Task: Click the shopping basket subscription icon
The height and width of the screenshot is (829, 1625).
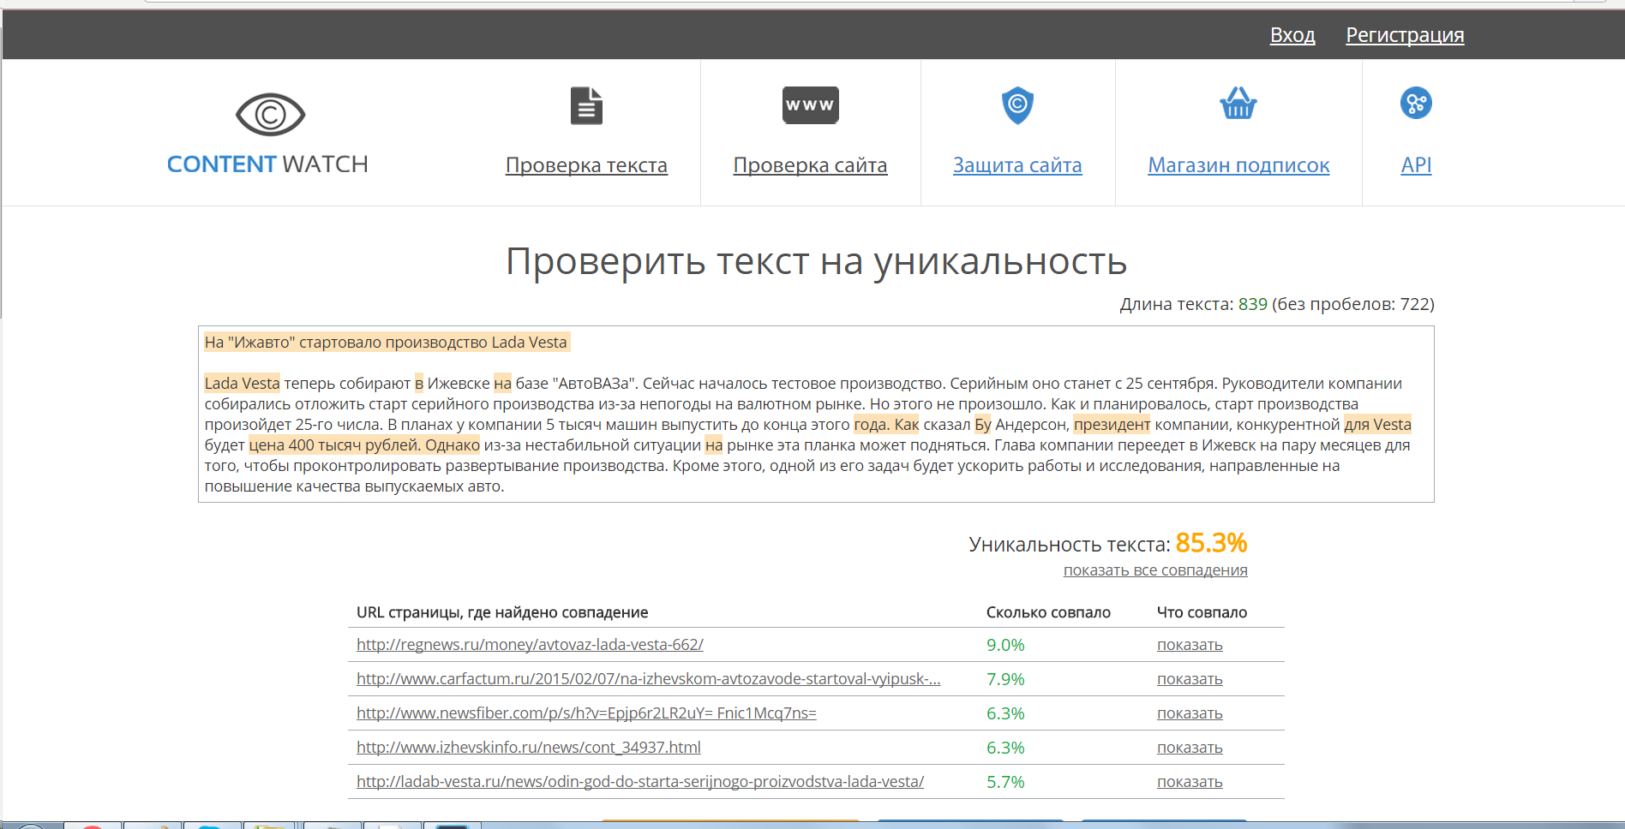Action: pos(1238,103)
